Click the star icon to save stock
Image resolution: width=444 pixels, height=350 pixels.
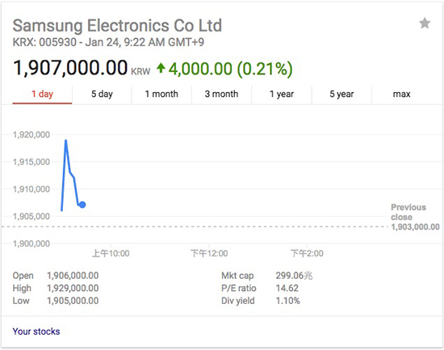(x=425, y=23)
